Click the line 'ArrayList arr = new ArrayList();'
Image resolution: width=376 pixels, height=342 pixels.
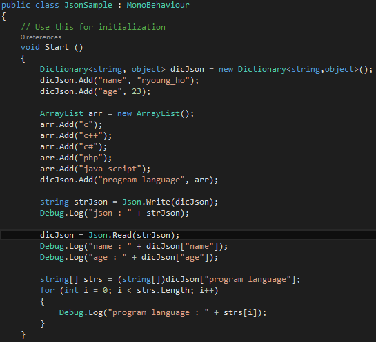[x=117, y=113]
